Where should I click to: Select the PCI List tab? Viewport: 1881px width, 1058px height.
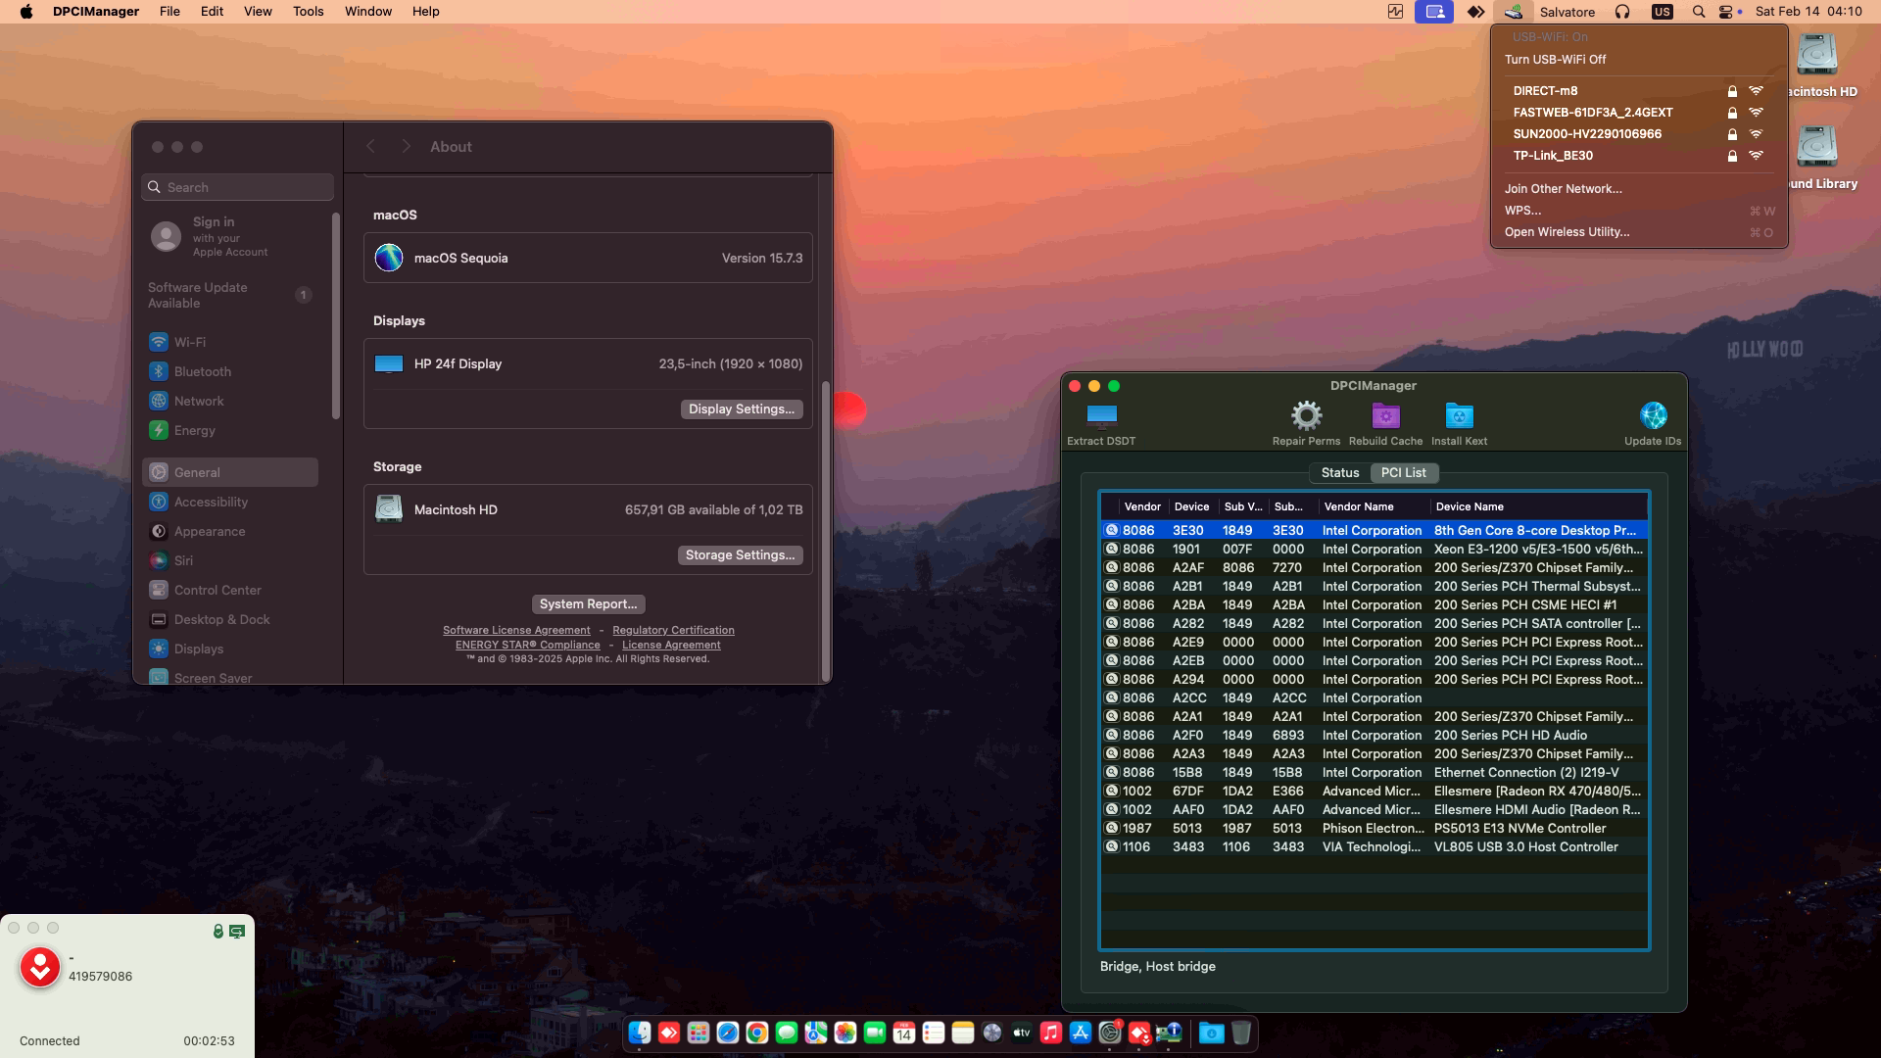(x=1403, y=473)
